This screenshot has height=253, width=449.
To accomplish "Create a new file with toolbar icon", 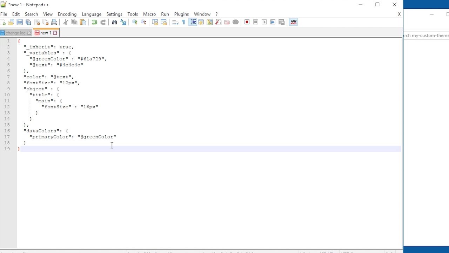I will point(3,22).
